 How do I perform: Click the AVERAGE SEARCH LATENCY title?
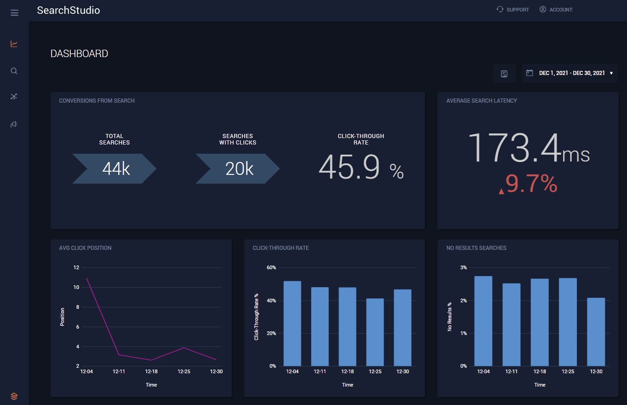point(482,101)
